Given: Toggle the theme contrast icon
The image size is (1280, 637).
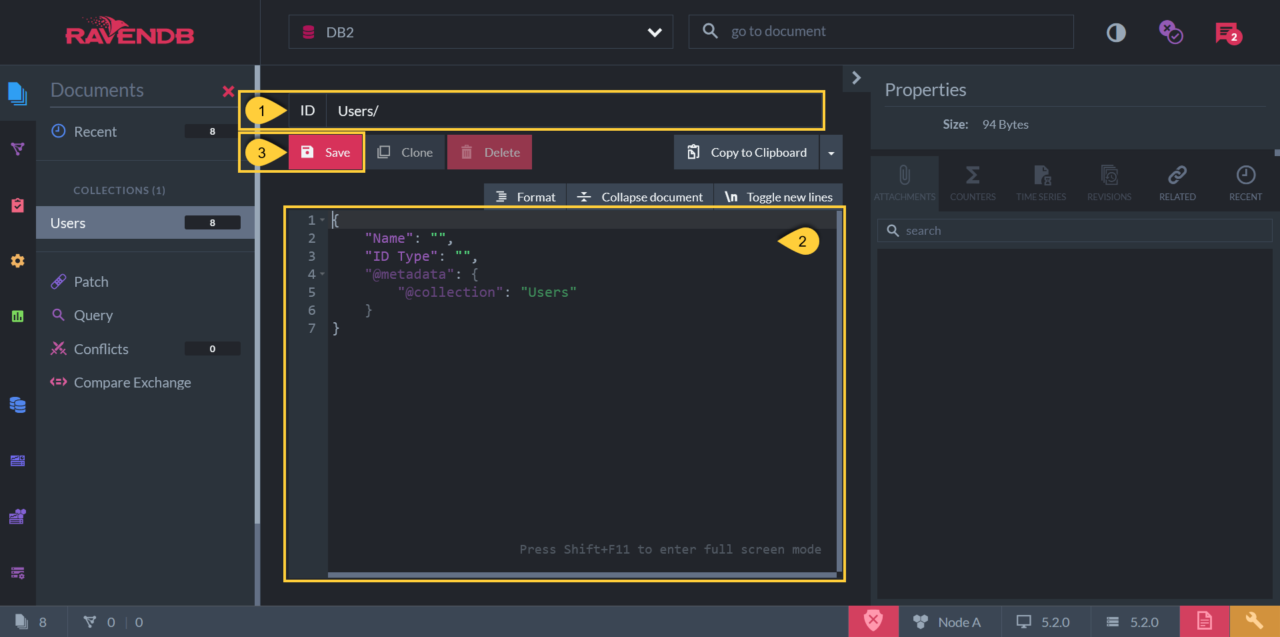Looking at the screenshot, I should 1116,32.
